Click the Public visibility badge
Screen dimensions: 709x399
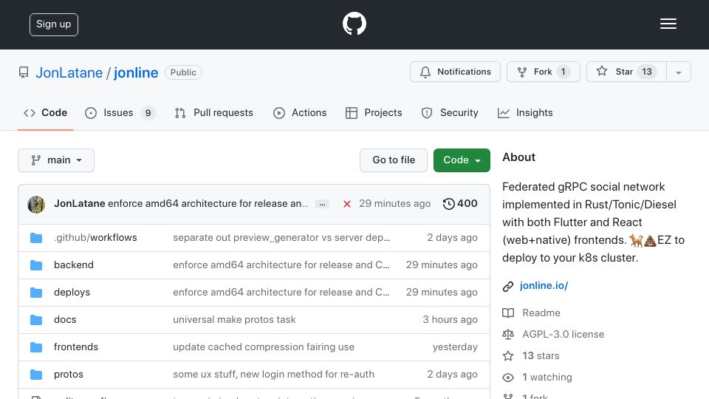tap(183, 72)
